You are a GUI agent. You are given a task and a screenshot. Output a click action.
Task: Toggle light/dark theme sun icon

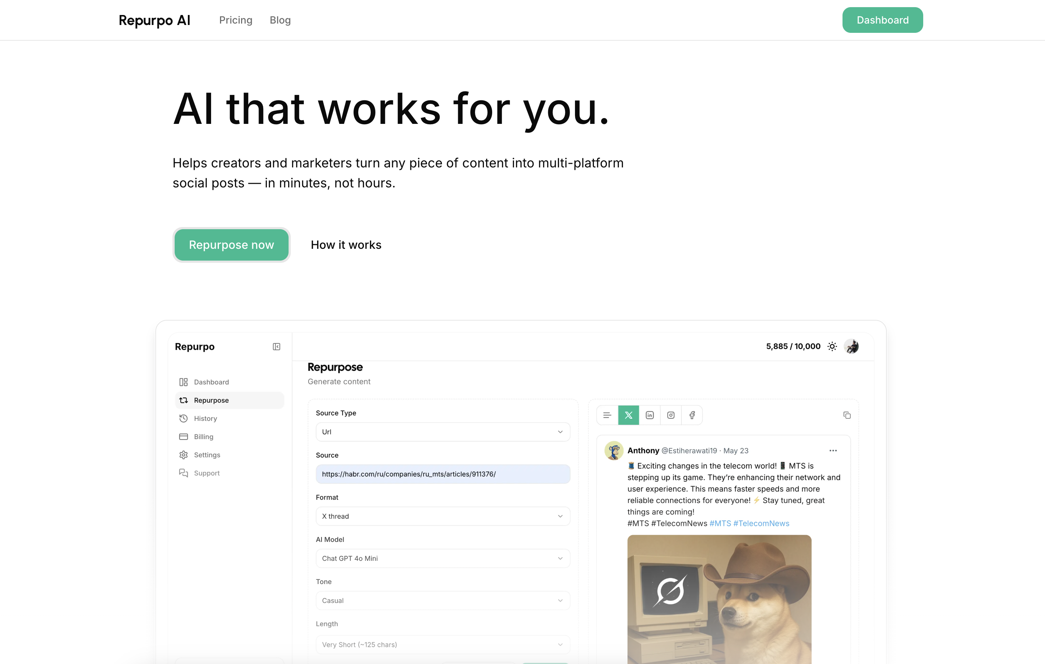coord(832,347)
